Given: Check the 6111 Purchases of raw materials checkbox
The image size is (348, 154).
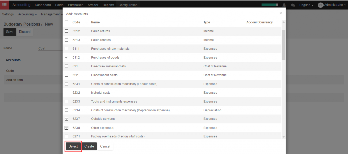Looking at the screenshot, I should [x=66, y=49].
